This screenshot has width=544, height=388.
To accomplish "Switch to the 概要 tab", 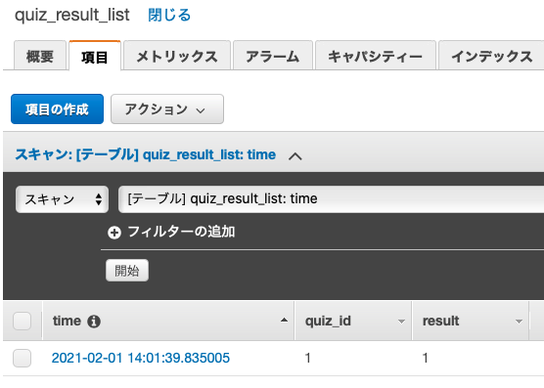I will pos(40,56).
